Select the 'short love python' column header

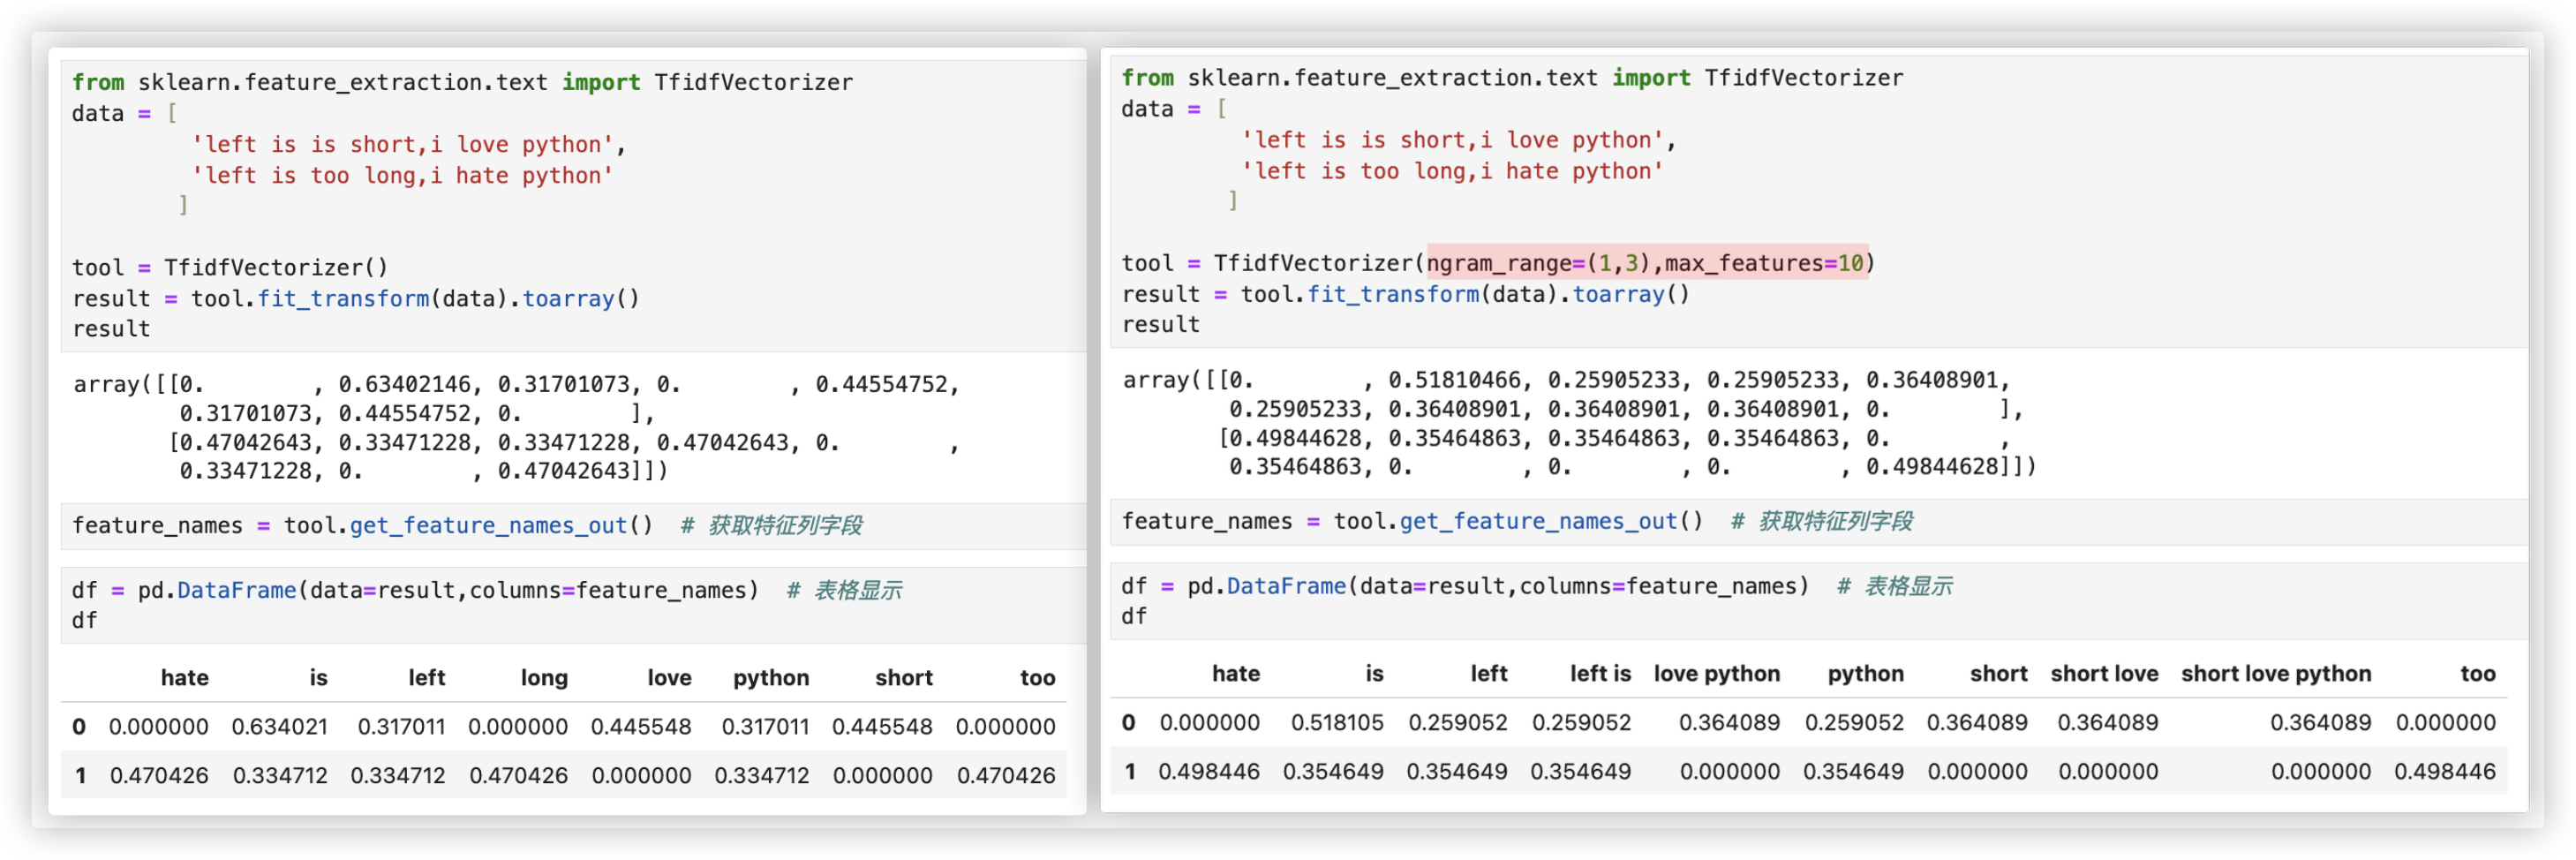[2275, 674]
